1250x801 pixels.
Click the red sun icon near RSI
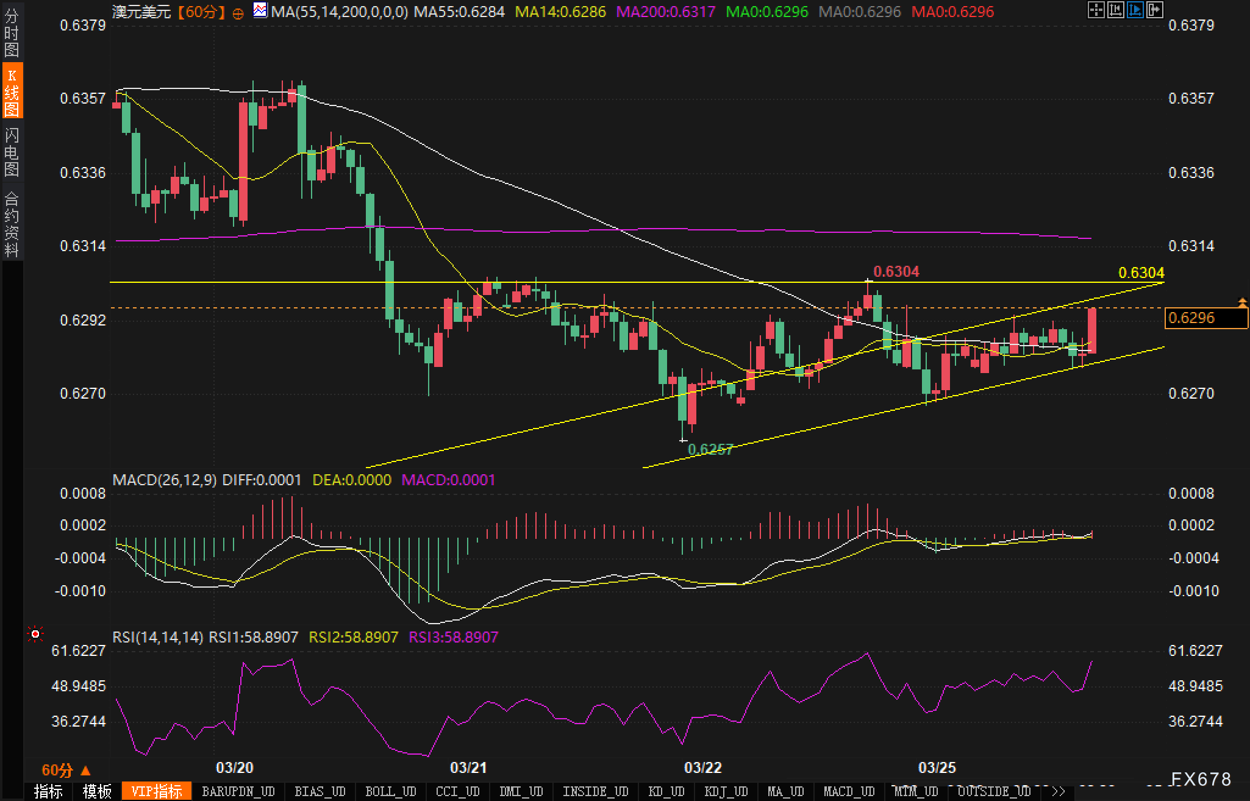(35, 635)
